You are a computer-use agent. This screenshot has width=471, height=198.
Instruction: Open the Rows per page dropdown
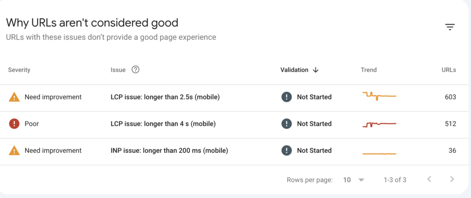pyautogui.click(x=354, y=180)
